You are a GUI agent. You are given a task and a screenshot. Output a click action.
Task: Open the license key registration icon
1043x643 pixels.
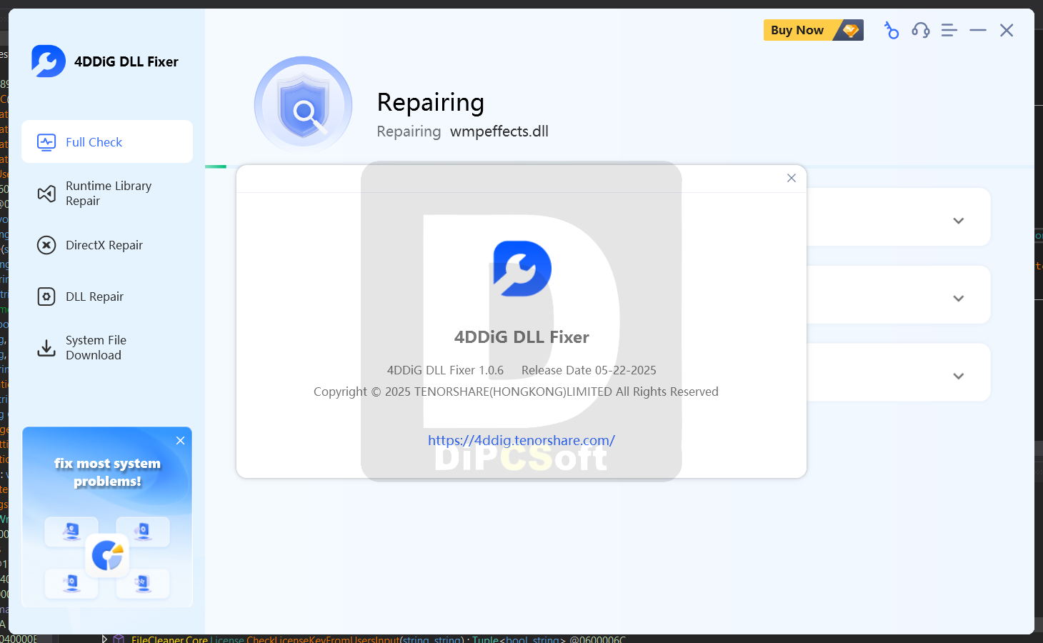coord(892,30)
